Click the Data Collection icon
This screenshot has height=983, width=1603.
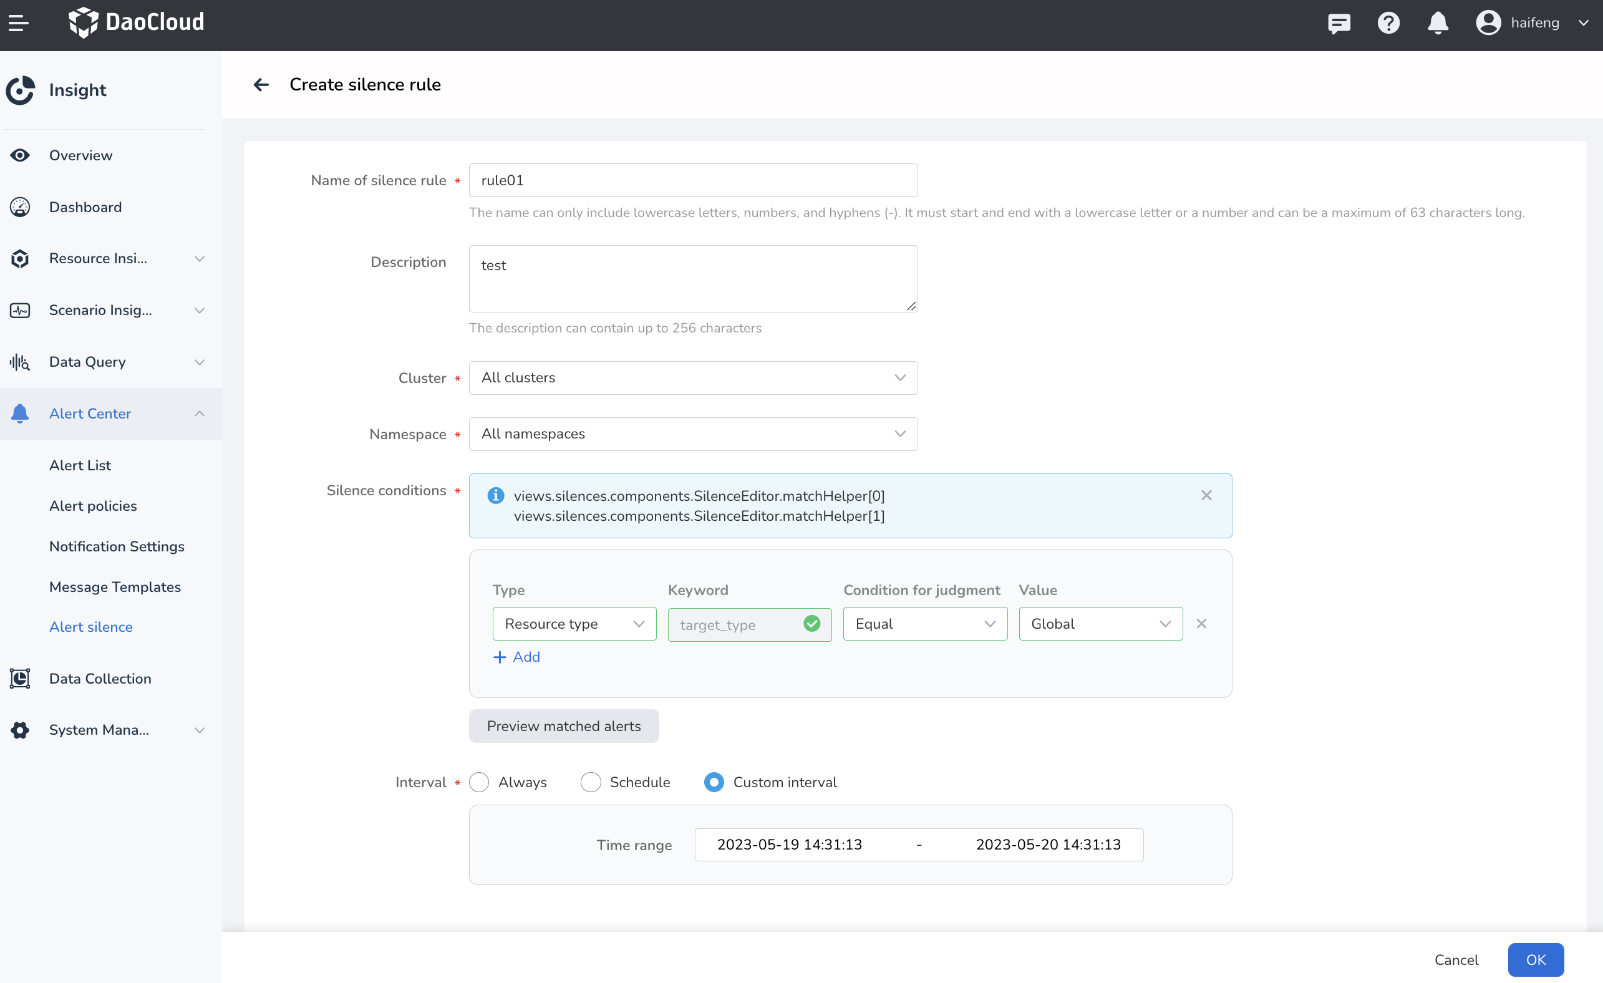click(20, 679)
